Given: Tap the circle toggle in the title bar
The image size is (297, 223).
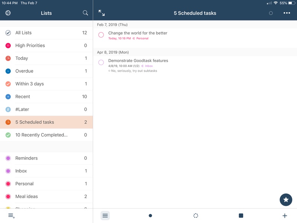Looking at the screenshot, I should 271,13.
